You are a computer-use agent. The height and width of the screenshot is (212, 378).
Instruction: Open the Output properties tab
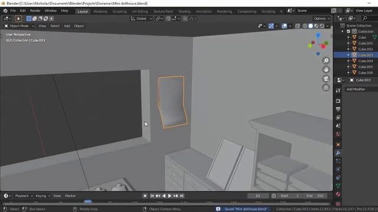[x=338, y=109]
